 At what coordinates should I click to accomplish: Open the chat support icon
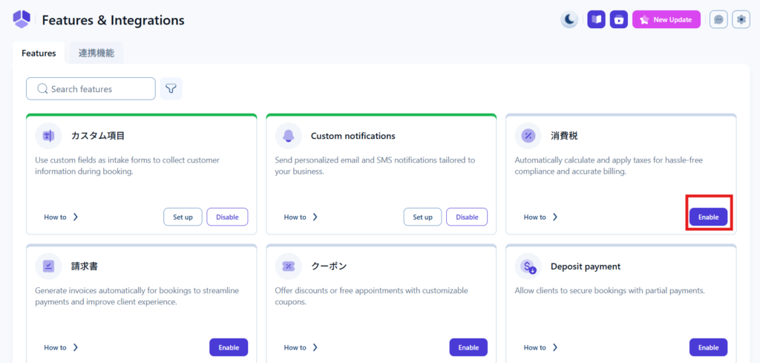click(x=718, y=20)
